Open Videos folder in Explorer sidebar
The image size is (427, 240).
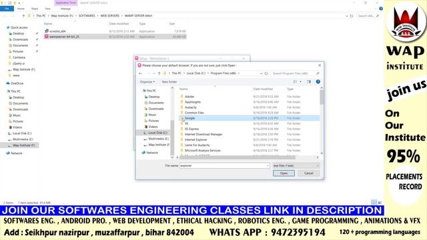pyautogui.click(x=17, y=127)
